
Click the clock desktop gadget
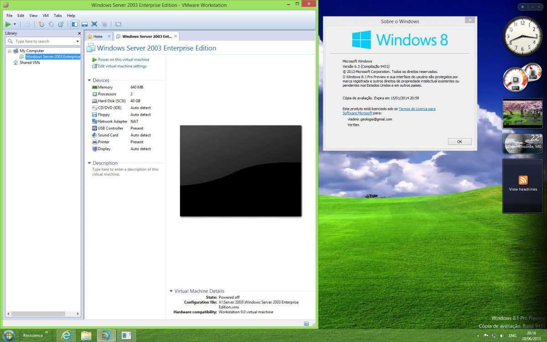[522, 36]
